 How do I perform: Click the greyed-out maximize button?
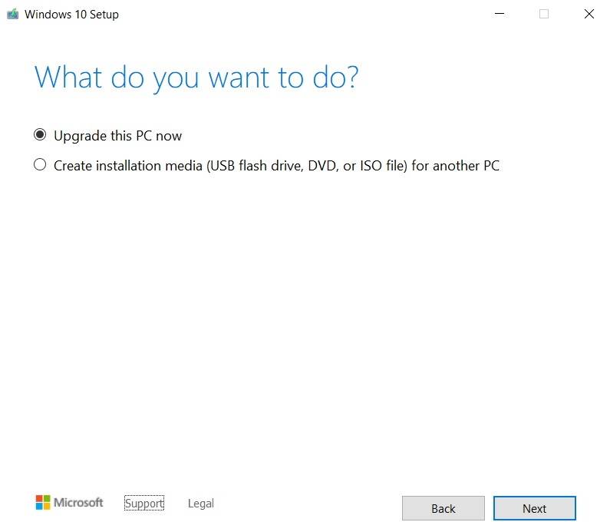pos(544,14)
